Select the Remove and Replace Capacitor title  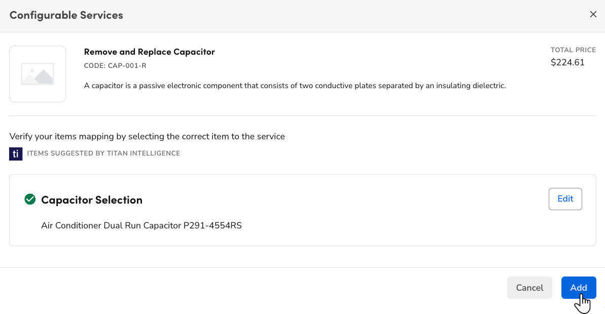tap(150, 52)
